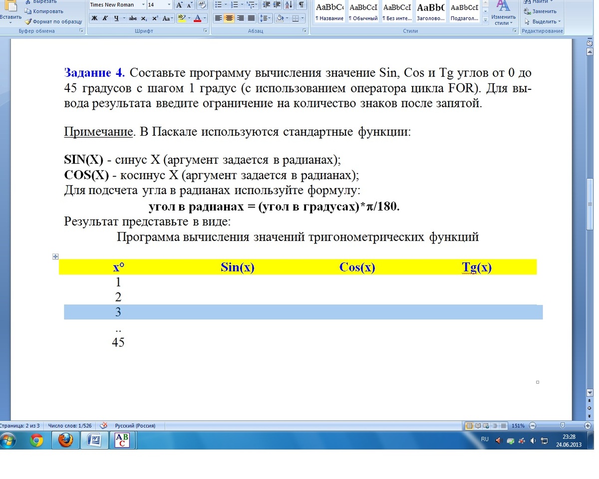The image size is (599, 479).
Task: Expand the styles gallery (More arrow)
Action: tap(486, 21)
